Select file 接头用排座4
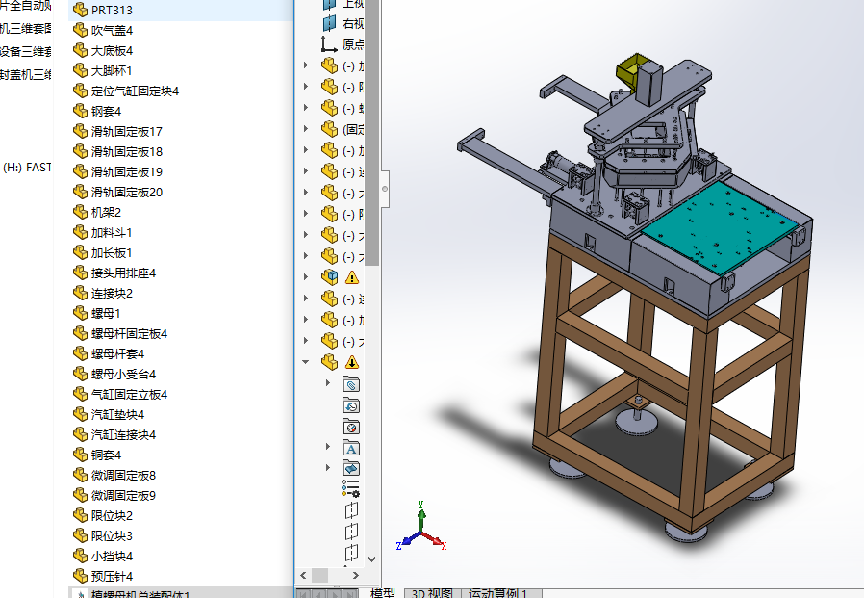 tap(123, 273)
